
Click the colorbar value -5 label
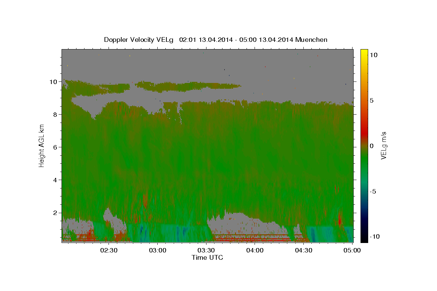(373, 191)
